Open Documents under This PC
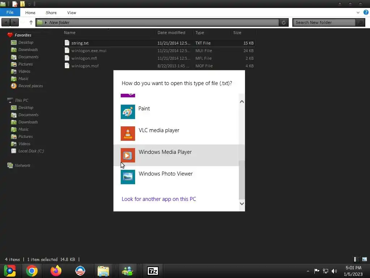Image resolution: width=370 pixels, height=278 pixels. (x=28, y=115)
